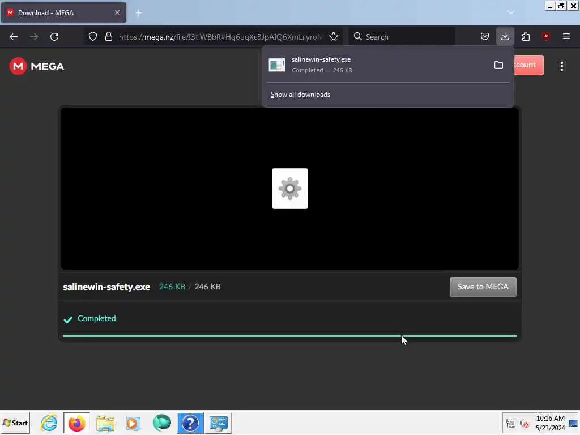Open the Firefox hamburger application menu
580x435 pixels.
pyautogui.click(x=566, y=36)
